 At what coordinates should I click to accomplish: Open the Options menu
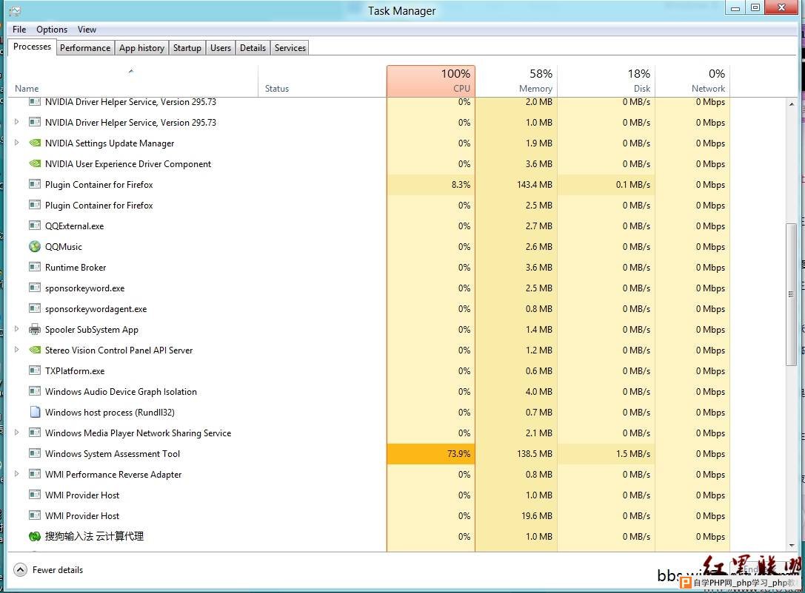(52, 30)
